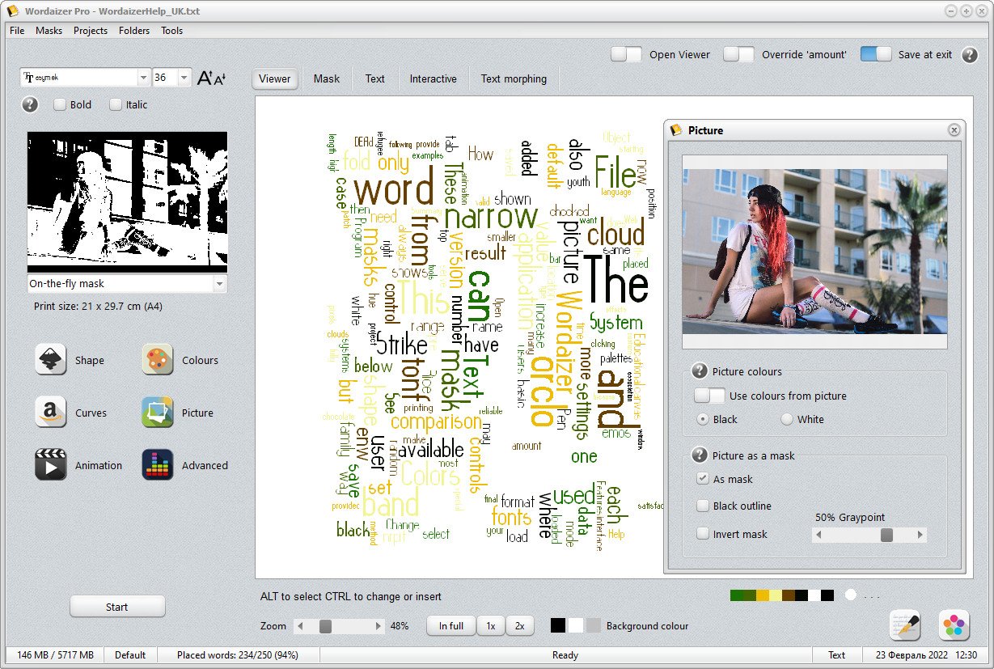Click the notepad and pen icon

pyautogui.click(x=905, y=625)
